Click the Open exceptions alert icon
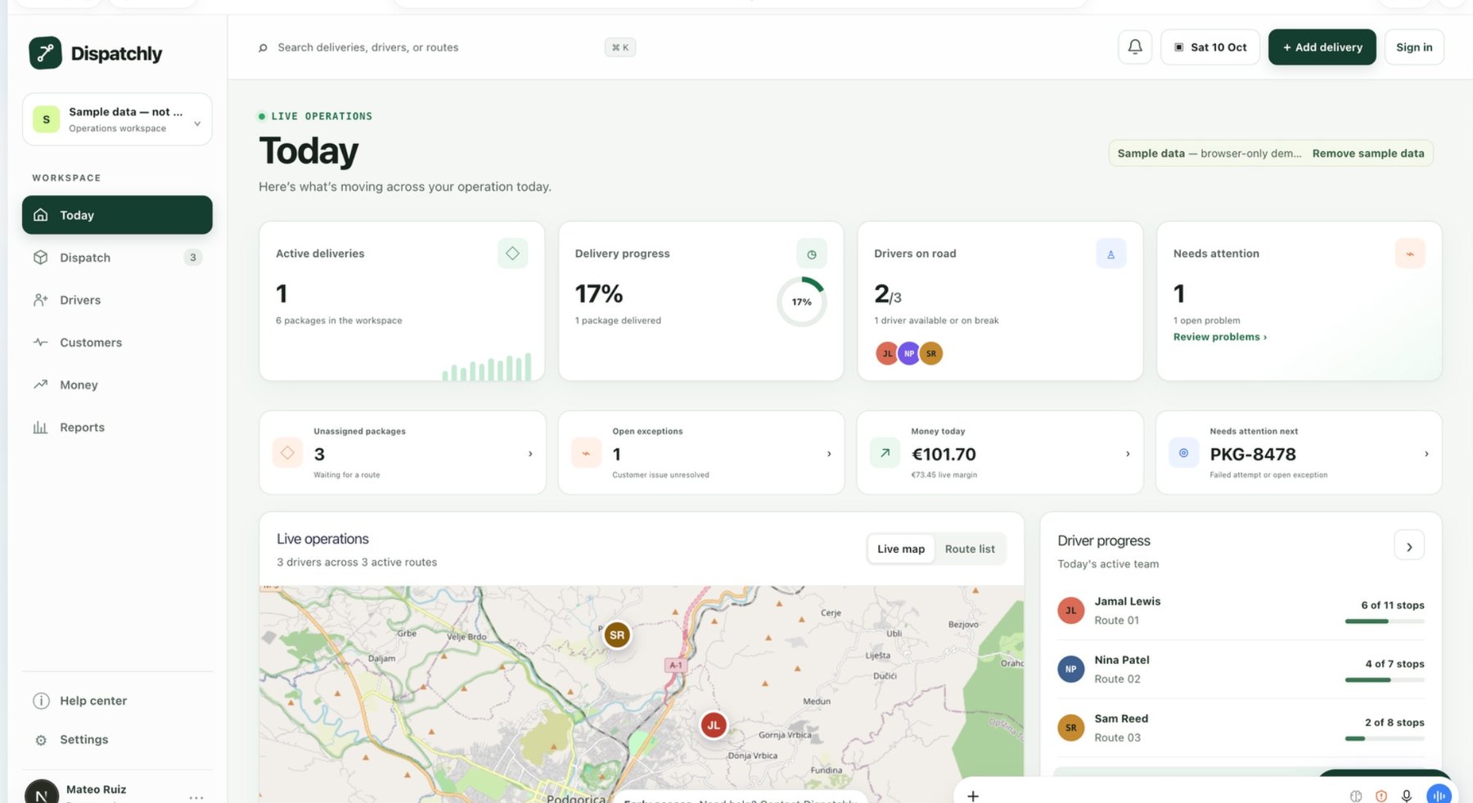Viewport: 1473px width, 803px height. click(x=586, y=453)
